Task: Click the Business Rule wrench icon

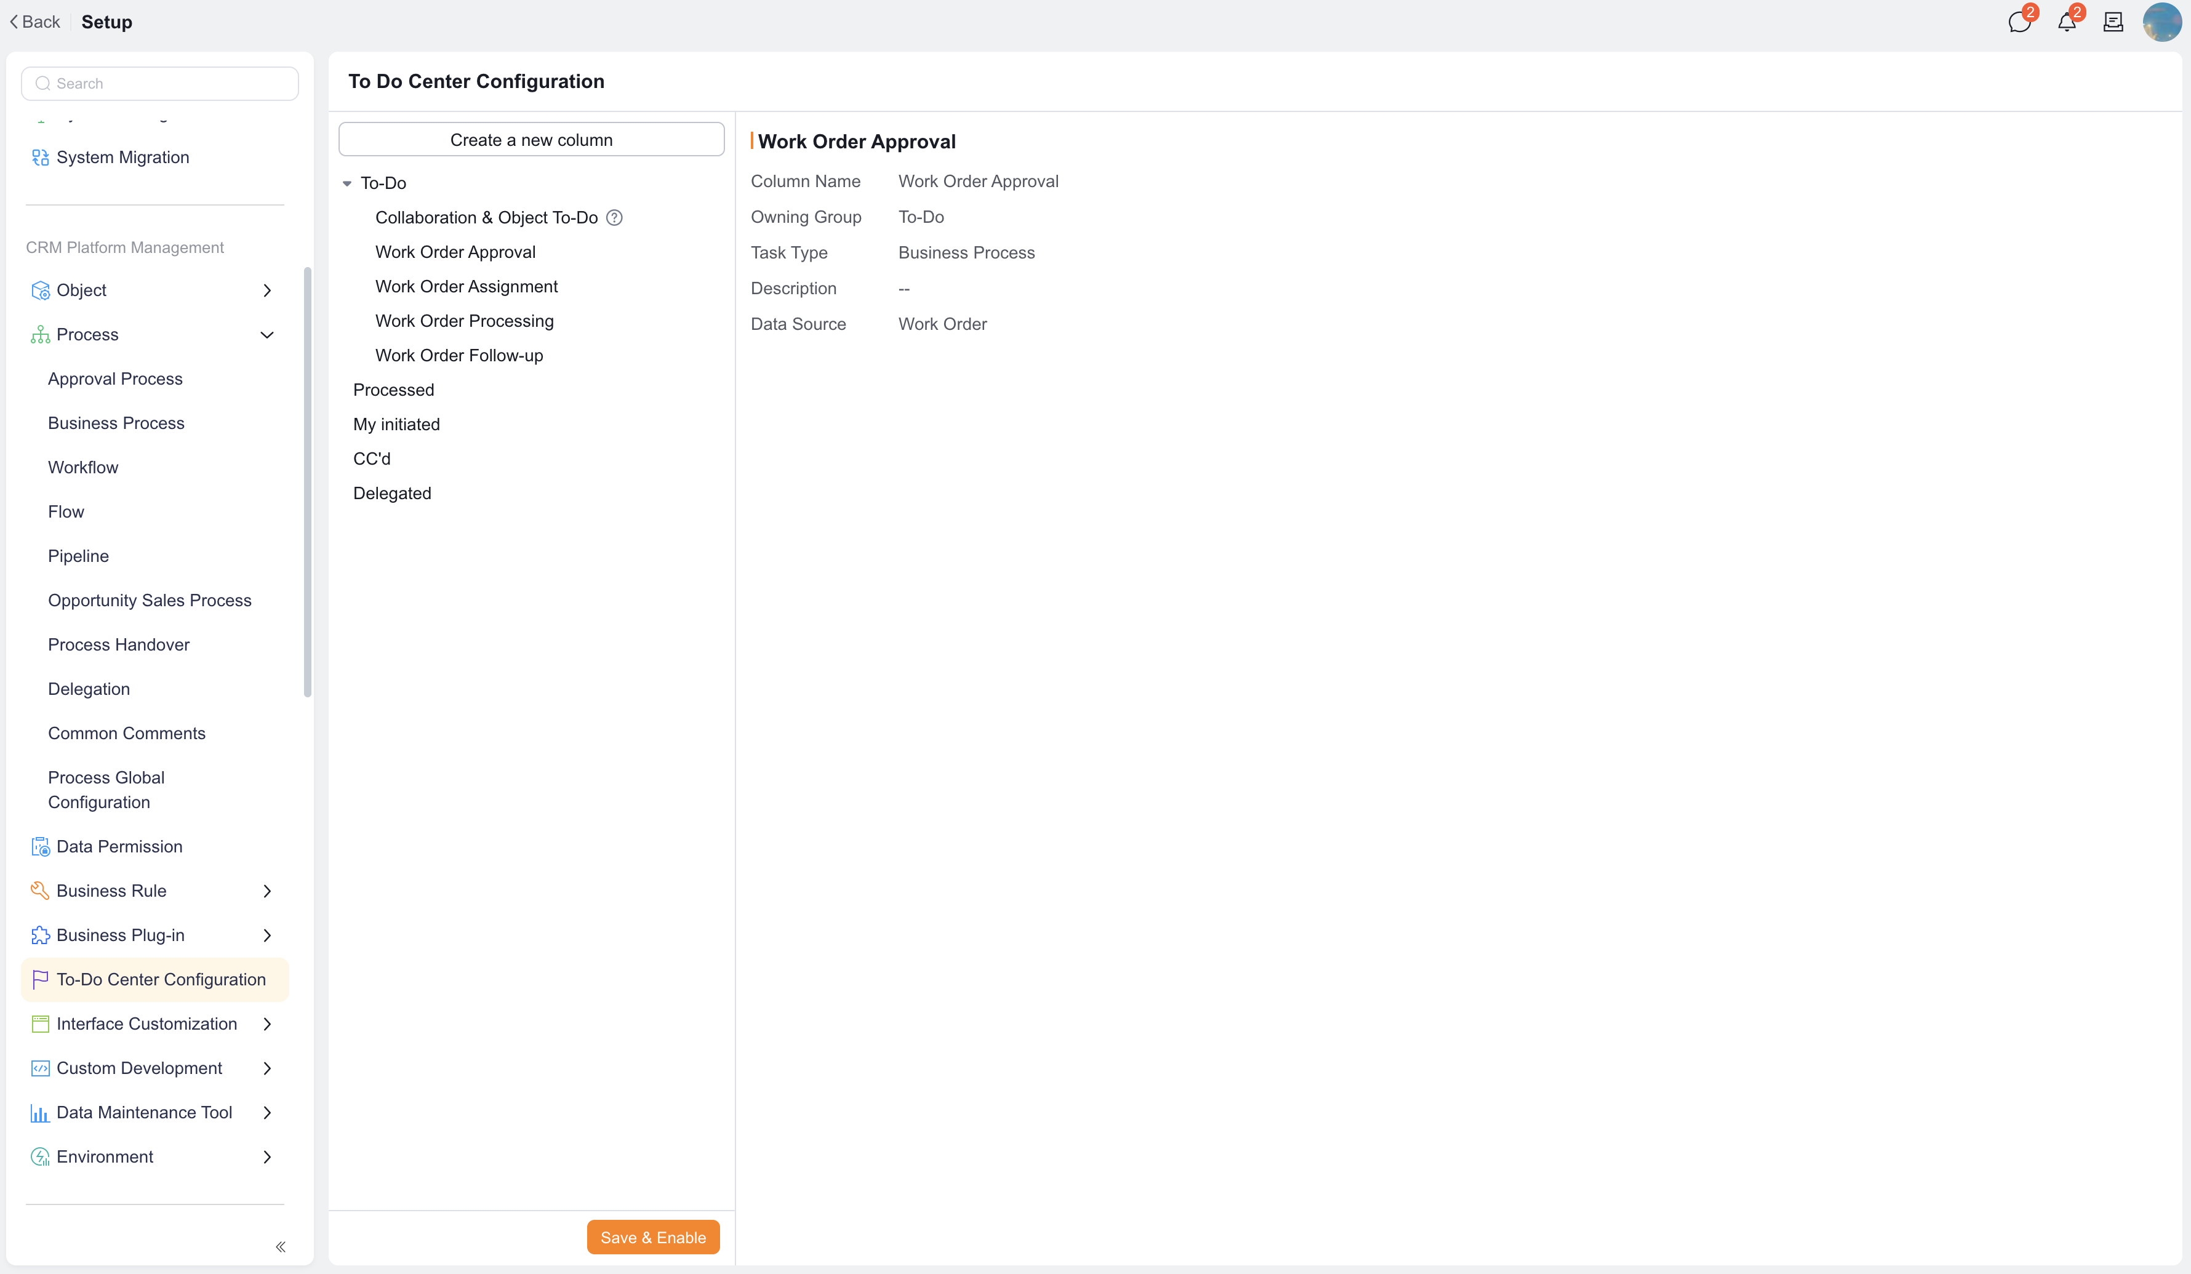Action: (40, 891)
